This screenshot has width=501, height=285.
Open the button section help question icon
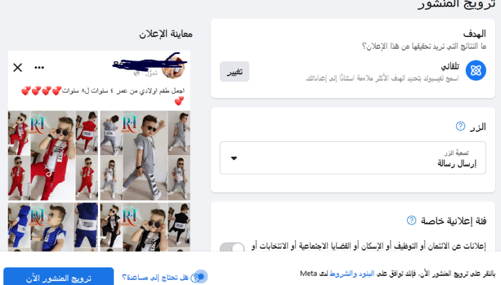pos(460,126)
